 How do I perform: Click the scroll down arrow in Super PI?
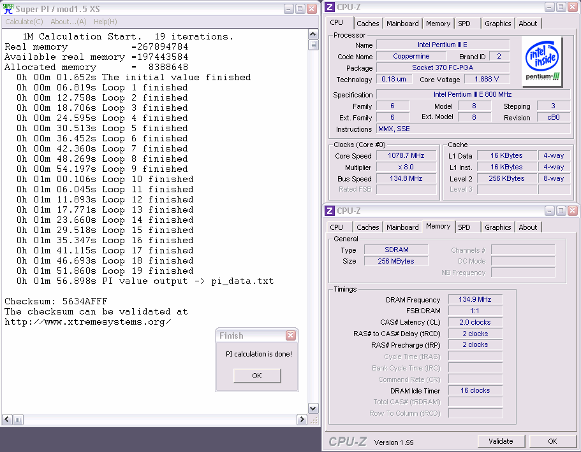pos(313,408)
